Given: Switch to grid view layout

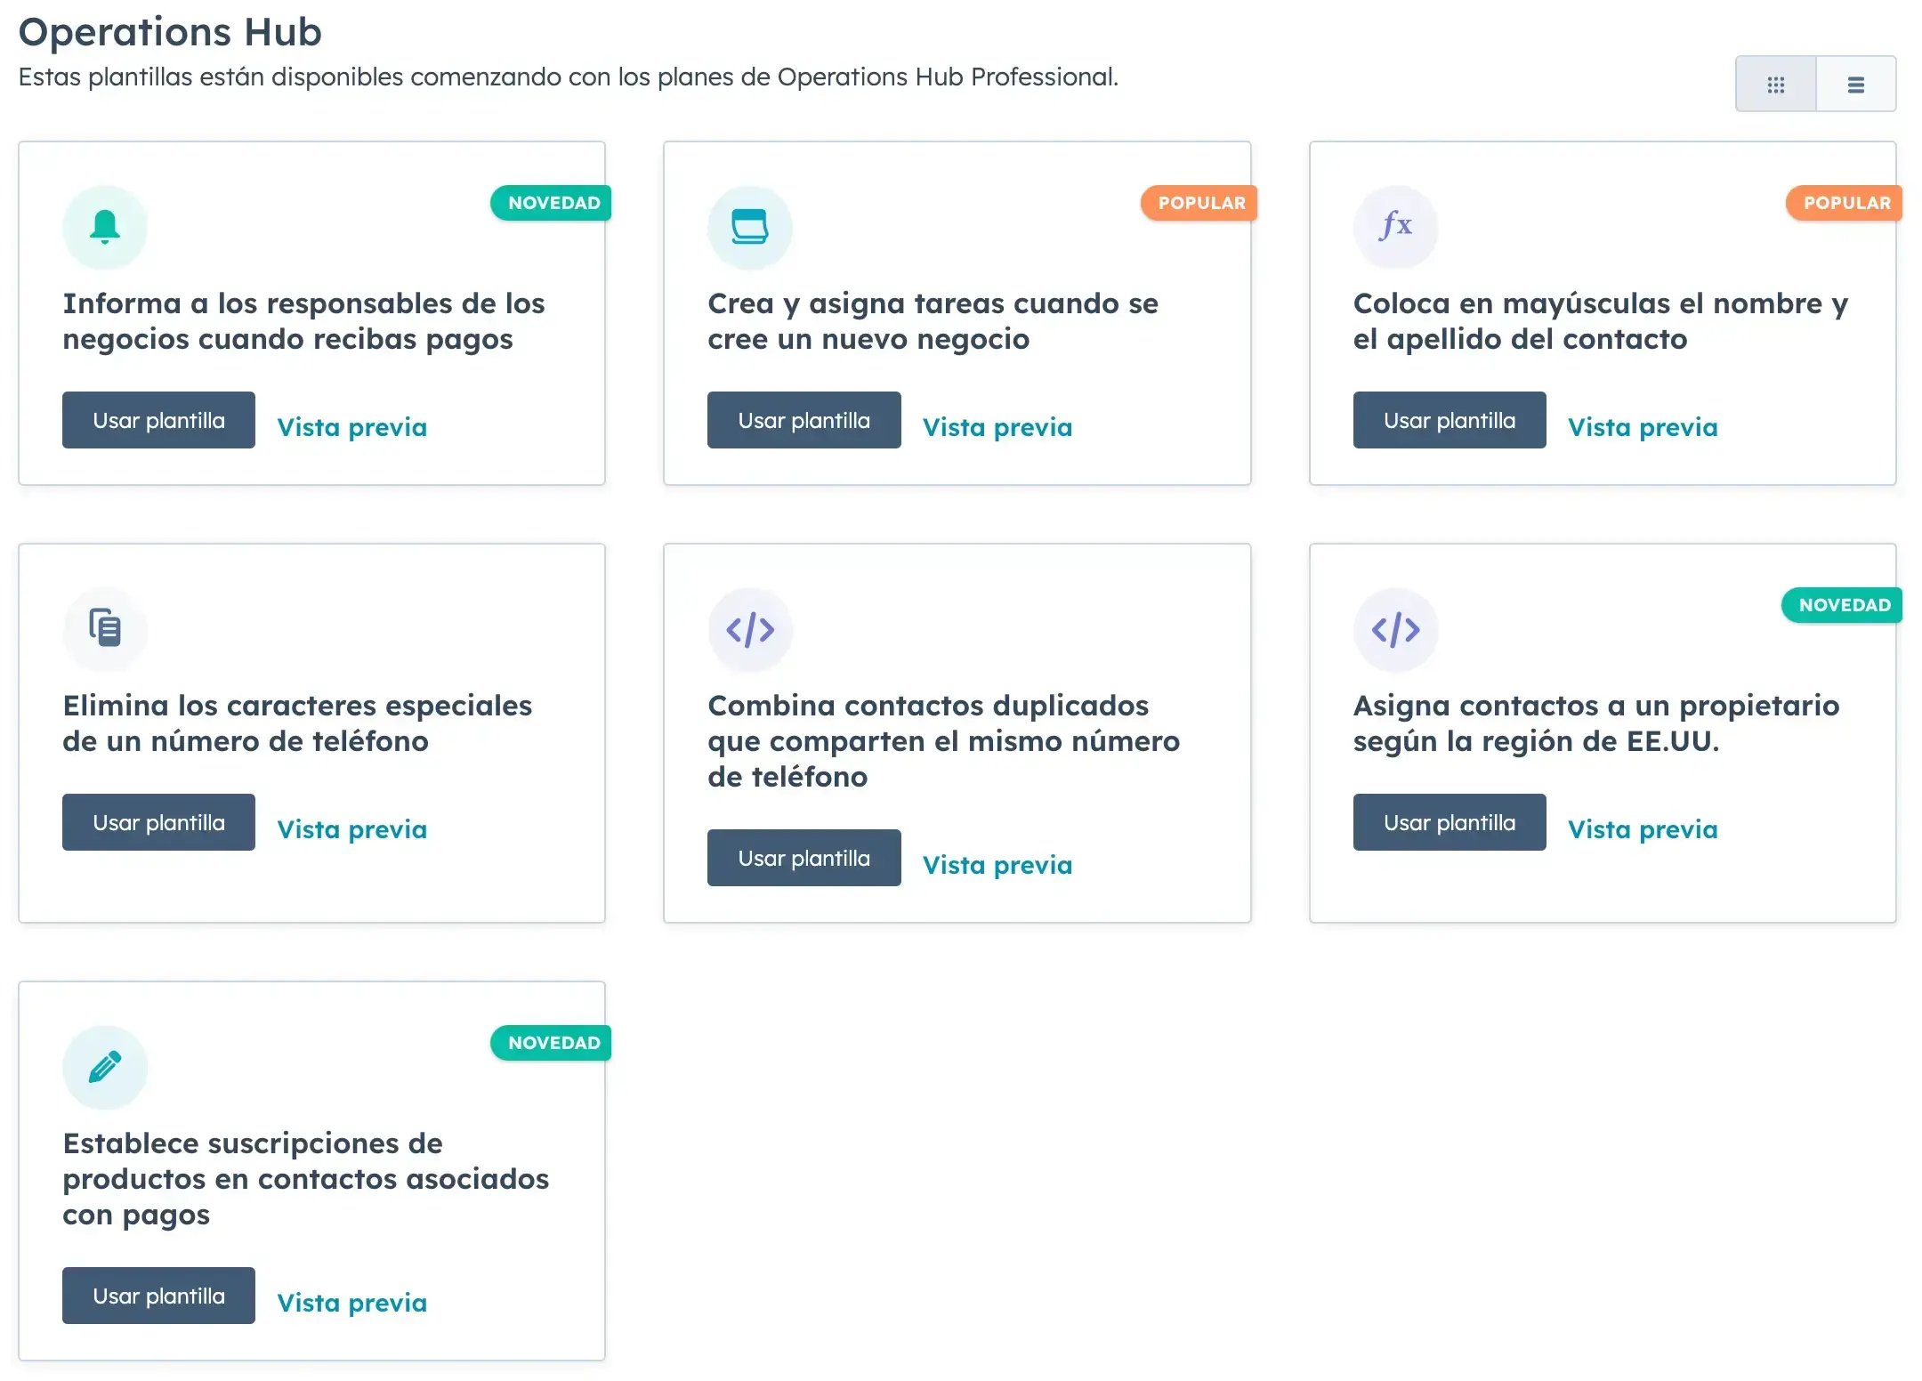Looking at the screenshot, I should (1775, 85).
